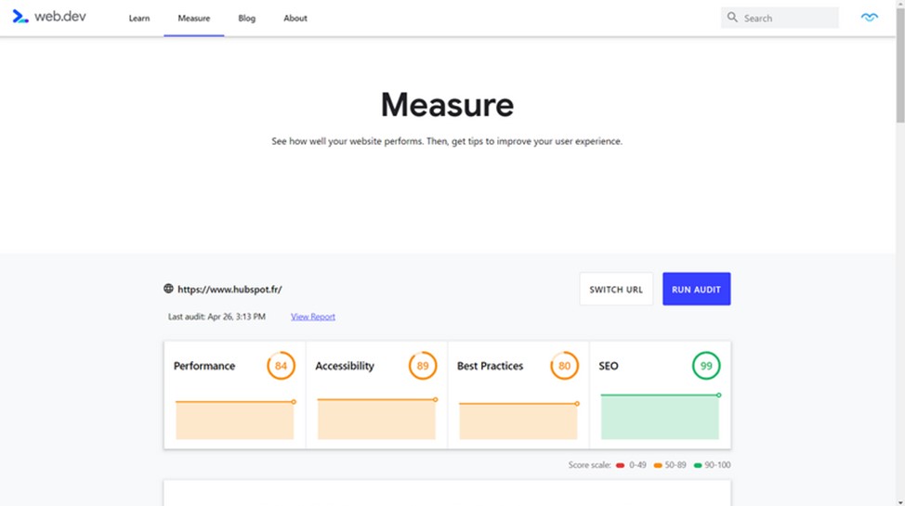Click the Best Practices score circle 80

[564, 366]
